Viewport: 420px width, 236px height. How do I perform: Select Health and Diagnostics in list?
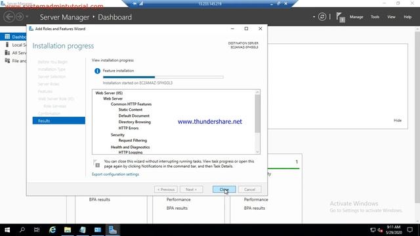130,147
